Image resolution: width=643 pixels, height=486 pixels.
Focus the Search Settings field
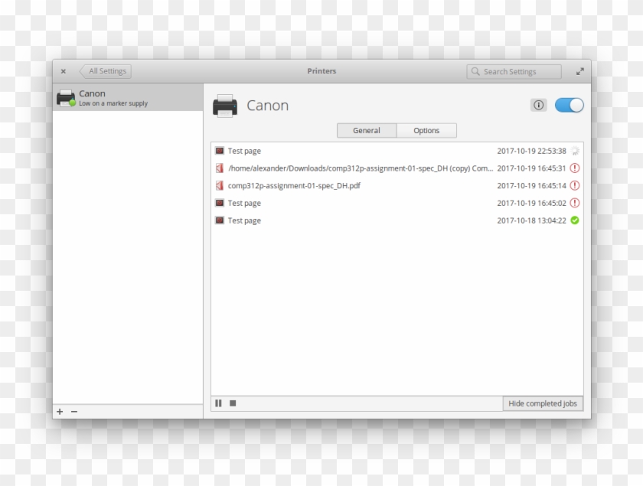(x=514, y=71)
